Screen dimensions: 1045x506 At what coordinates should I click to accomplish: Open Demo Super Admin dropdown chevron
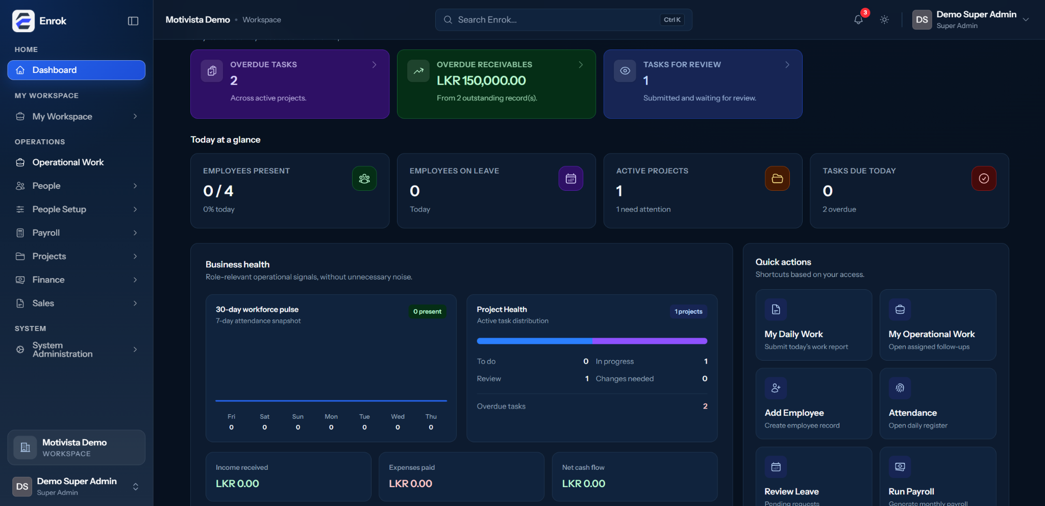click(x=1026, y=19)
